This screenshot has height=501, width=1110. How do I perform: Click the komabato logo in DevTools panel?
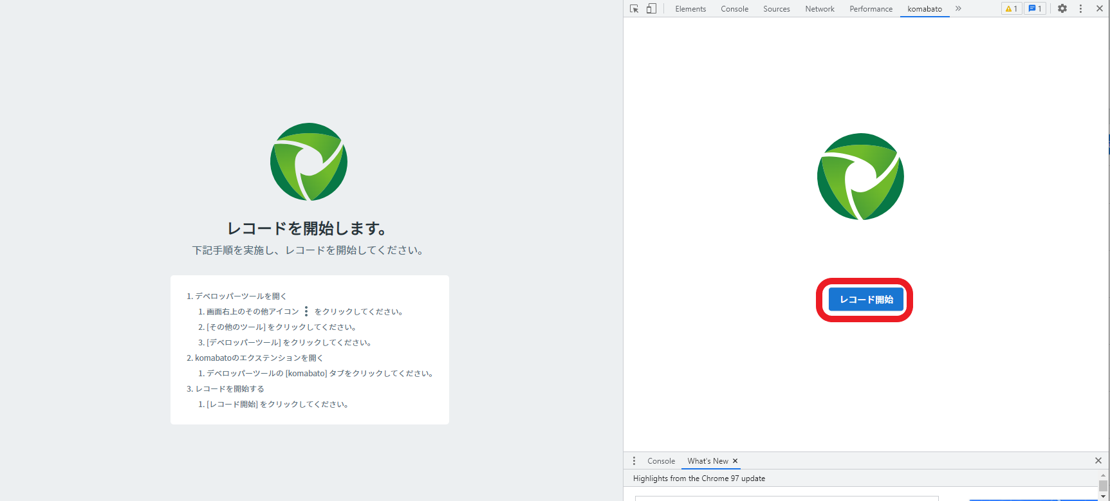point(860,176)
